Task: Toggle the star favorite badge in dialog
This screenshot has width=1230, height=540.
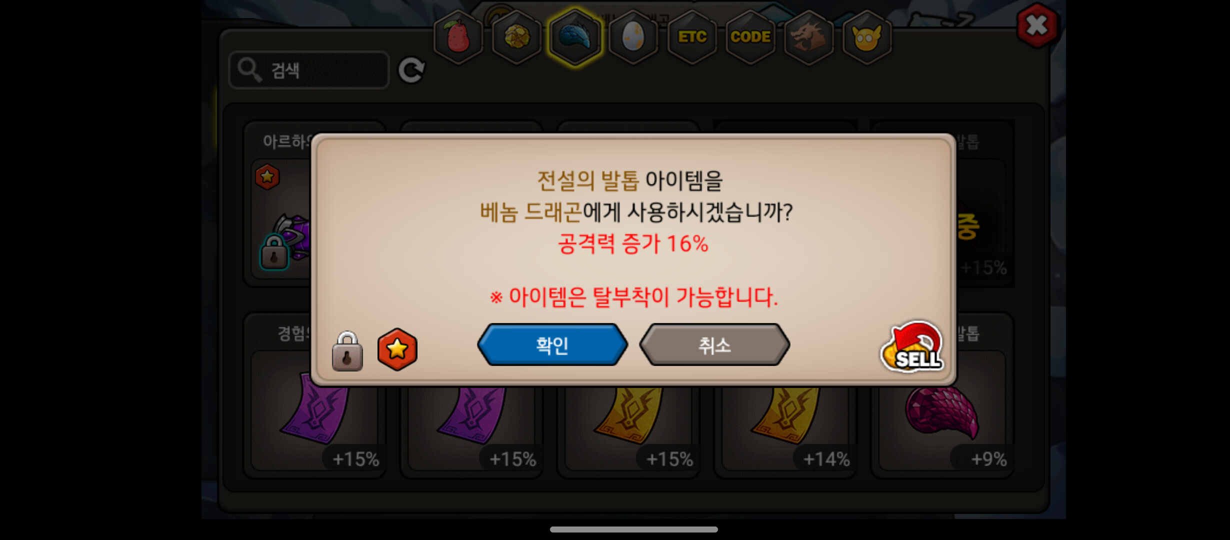Action: click(x=397, y=349)
